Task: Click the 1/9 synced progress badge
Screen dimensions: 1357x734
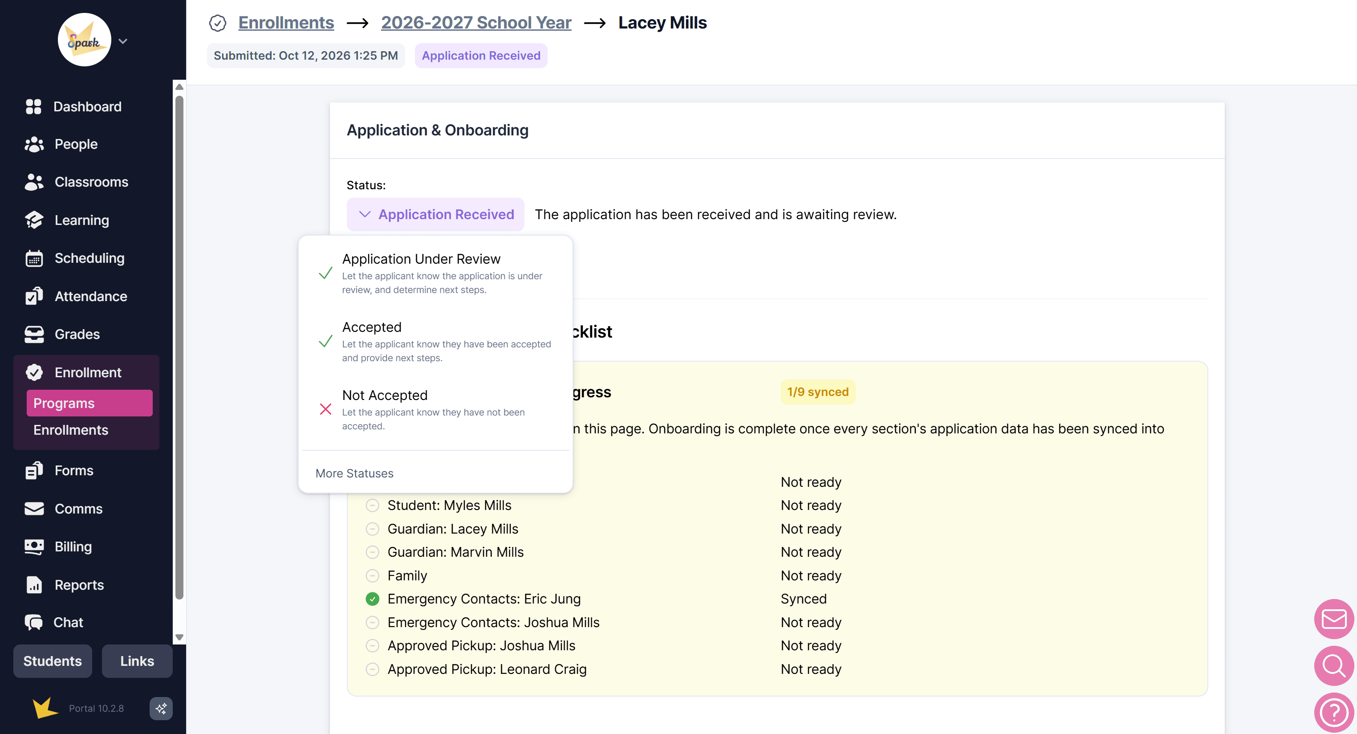Action: tap(817, 392)
